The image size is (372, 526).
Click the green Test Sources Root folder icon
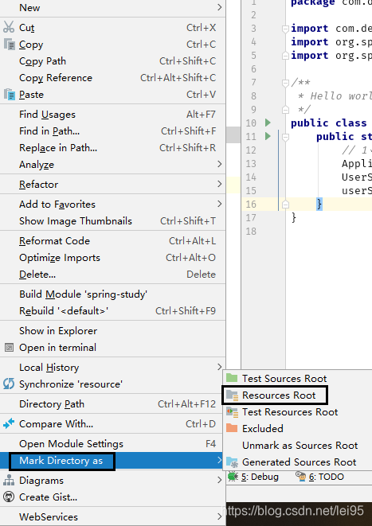point(232,378)
